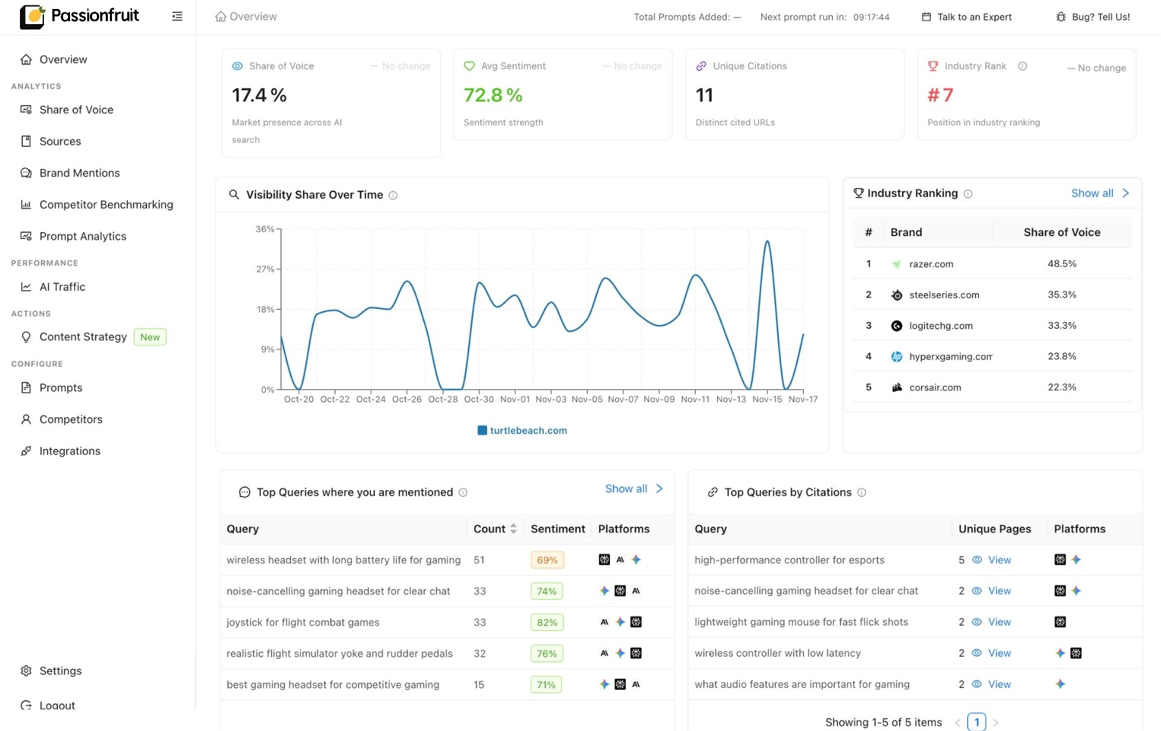The height and width of the screenshot is (731, 1161).
Task: Click Show all in the Industry Ranking panel
Action: coord(1092,194)
